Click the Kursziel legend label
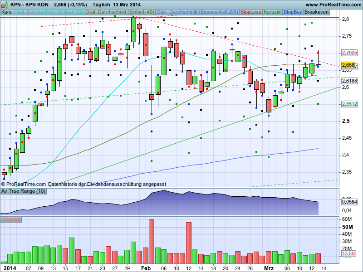 pos(273,12)
